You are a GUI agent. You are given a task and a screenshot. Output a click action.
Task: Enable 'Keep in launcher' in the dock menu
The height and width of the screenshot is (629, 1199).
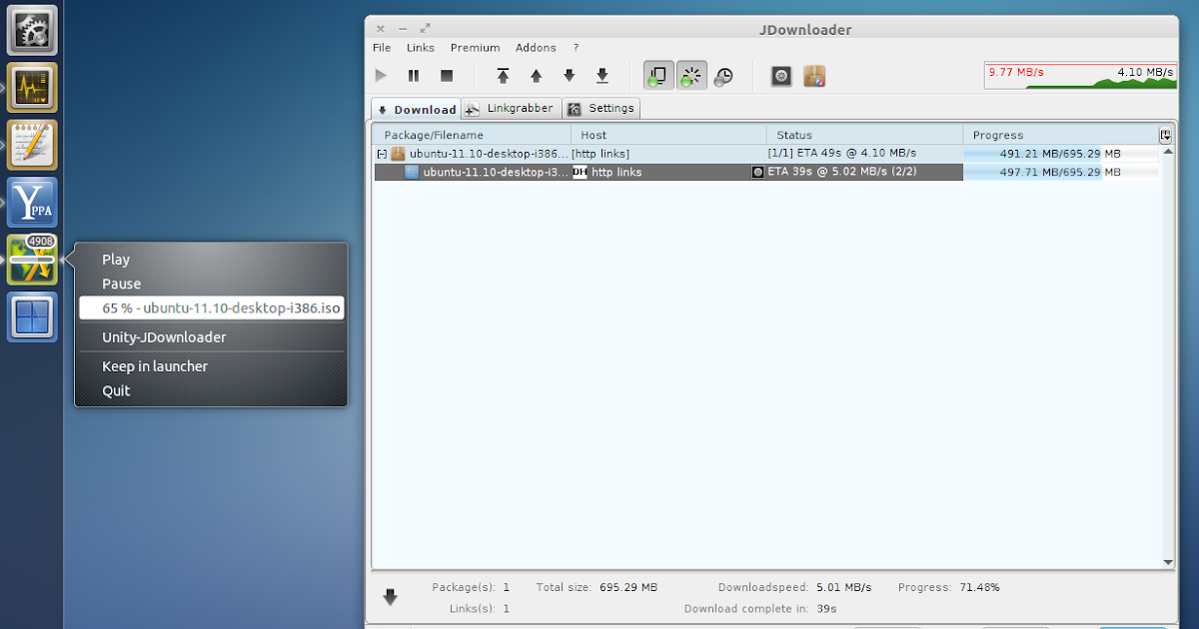[x=155, y=365]
